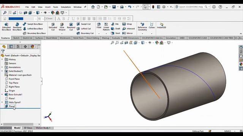Choose Lofted Boss/Base feature
The height and width of the screenshot is (136, 243).
[33, 29]
